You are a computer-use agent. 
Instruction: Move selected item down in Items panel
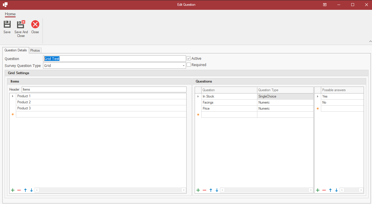tap(31, 190)
